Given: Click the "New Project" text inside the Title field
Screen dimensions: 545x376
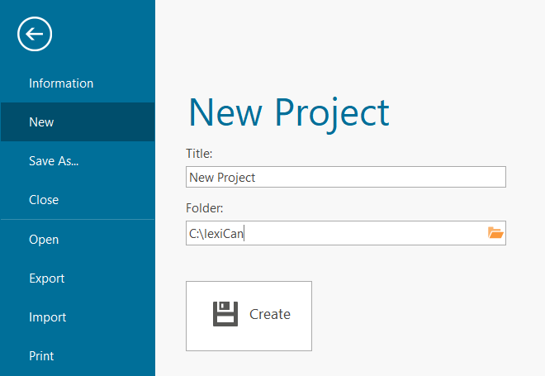Looking at the screenshot, I should pos(222,177).
